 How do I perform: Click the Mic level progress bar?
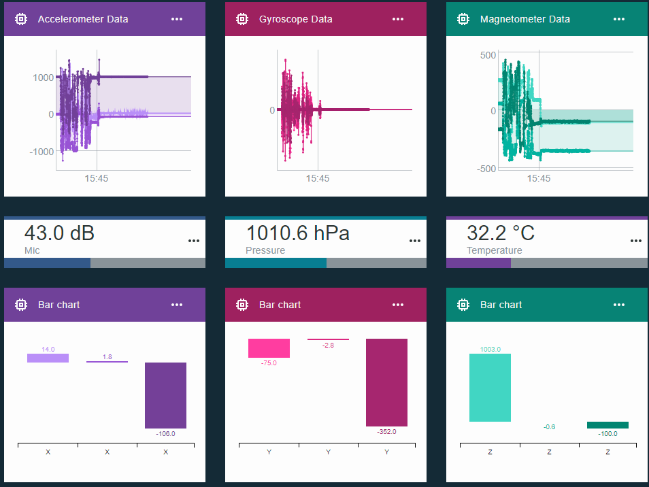[105, 263]
